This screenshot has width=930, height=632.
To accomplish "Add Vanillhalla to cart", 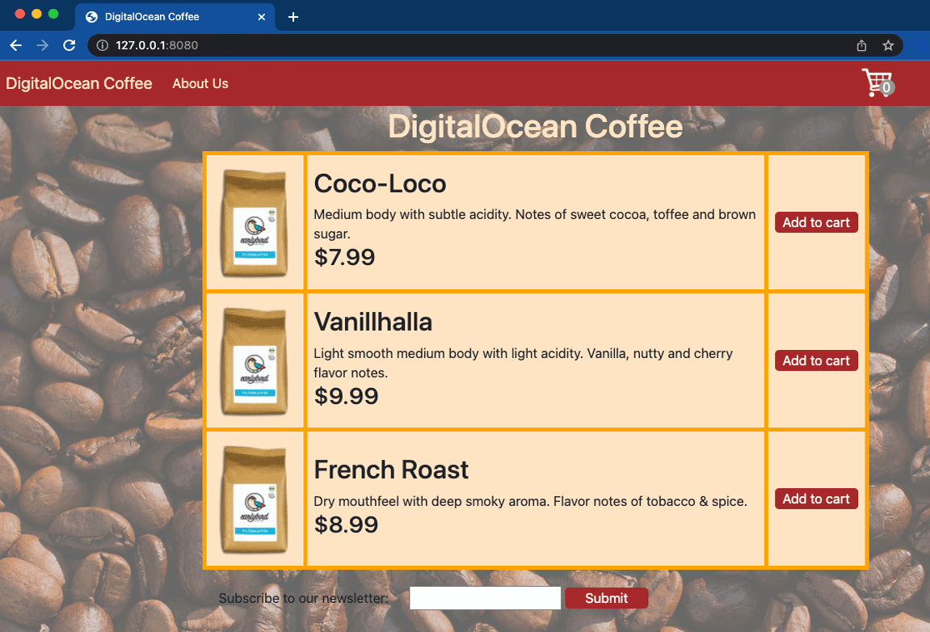I will (x=816, y=360).
